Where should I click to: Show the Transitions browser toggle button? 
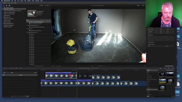coord(174,68)
